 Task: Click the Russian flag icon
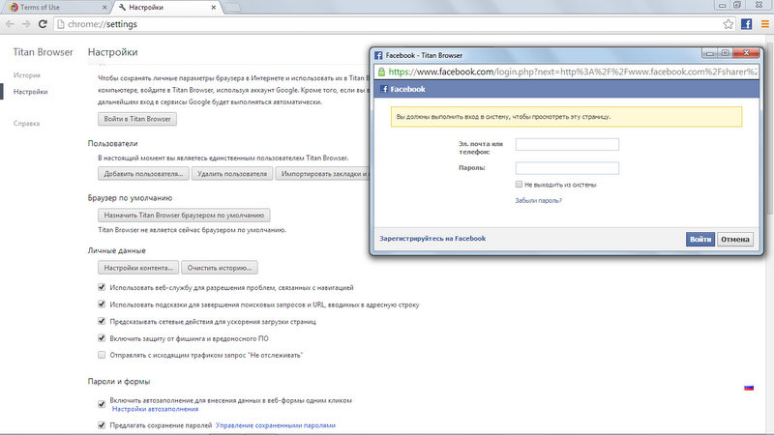coord(749,388)
